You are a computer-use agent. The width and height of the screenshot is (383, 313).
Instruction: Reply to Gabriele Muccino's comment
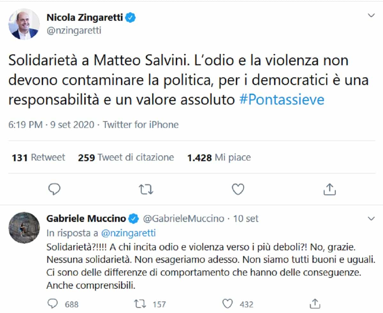coord(52,303)
